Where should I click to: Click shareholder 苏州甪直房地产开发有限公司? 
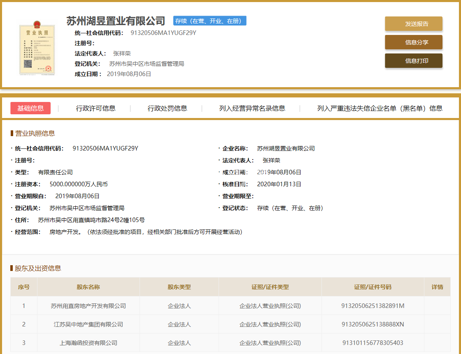pyautogui.click(x=88, y=306)
